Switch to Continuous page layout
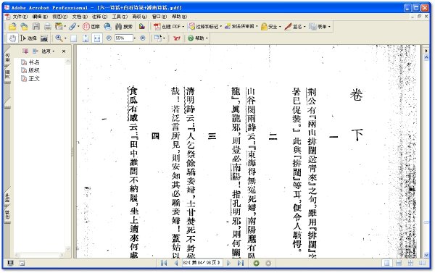The width and height of the screenshot is (435, 273). pyautogui.click(x=399, y=263)
